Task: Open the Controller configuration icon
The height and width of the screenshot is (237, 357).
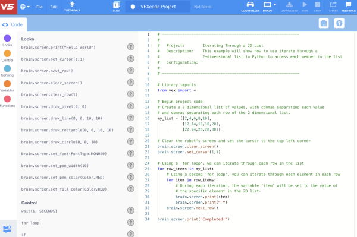Action: 250,7
